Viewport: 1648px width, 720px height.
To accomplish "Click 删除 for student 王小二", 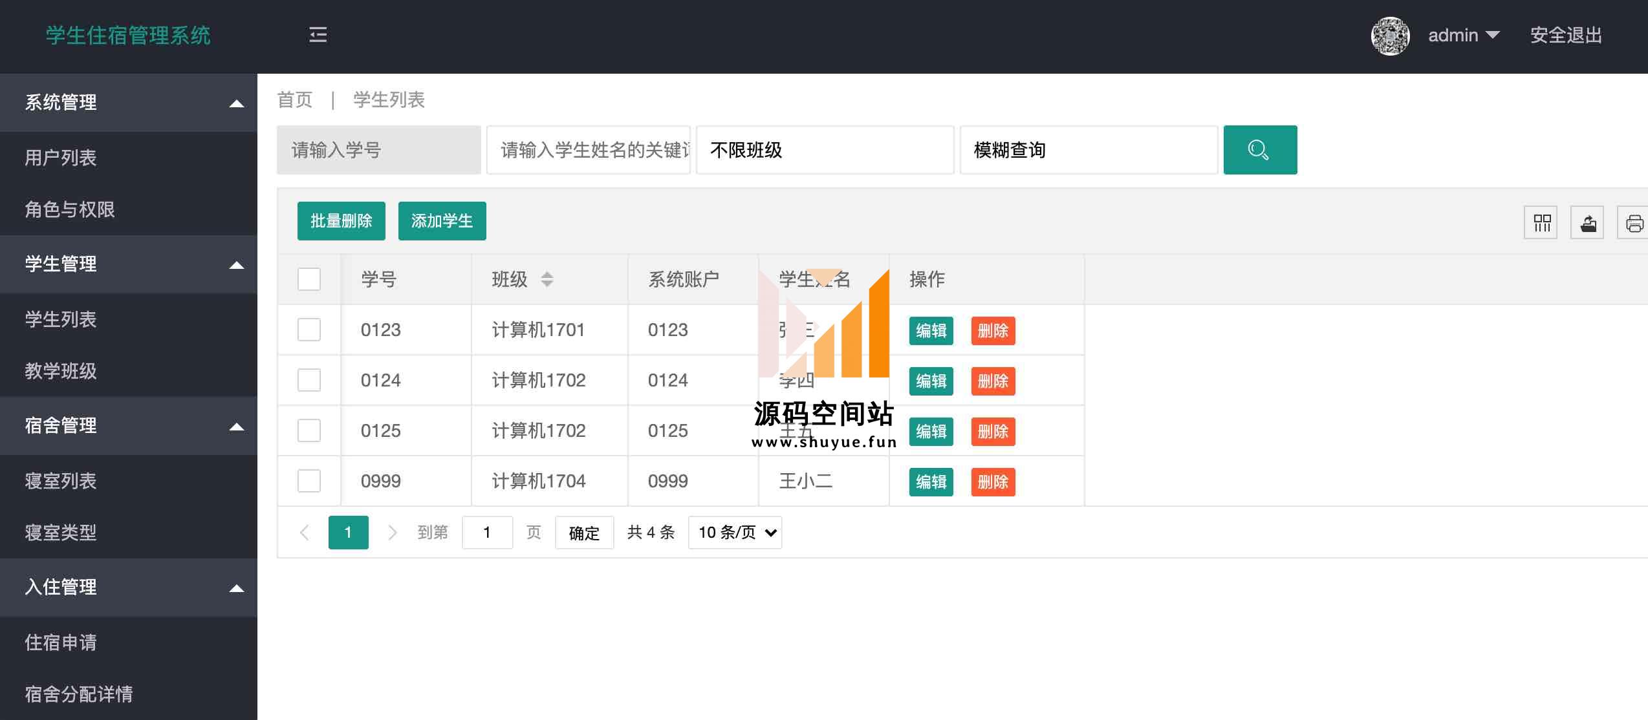I will 993,482.
